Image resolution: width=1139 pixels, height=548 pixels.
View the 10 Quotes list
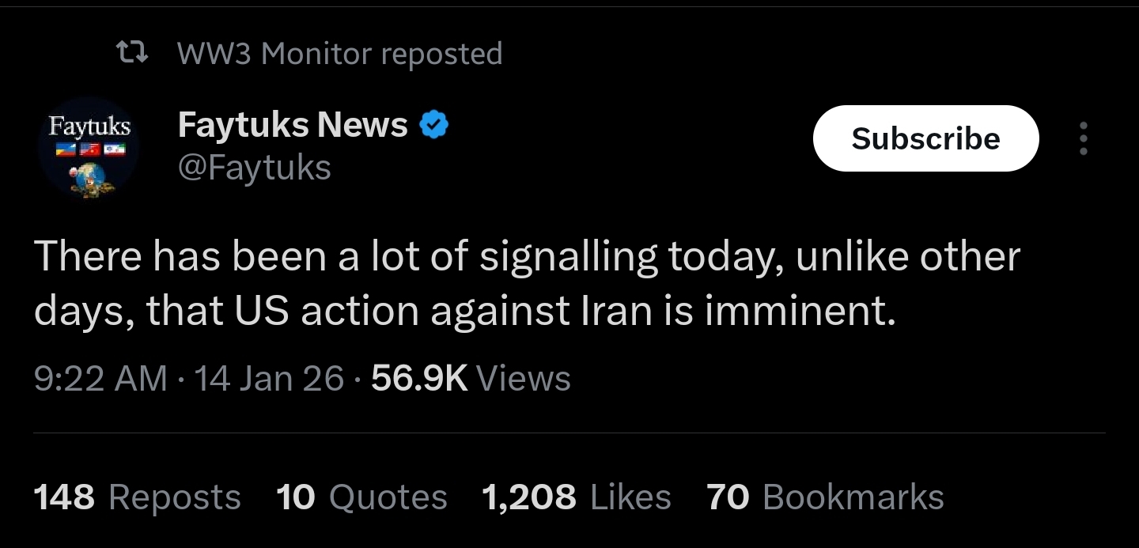pyautogui.click(x=362, y=497)
